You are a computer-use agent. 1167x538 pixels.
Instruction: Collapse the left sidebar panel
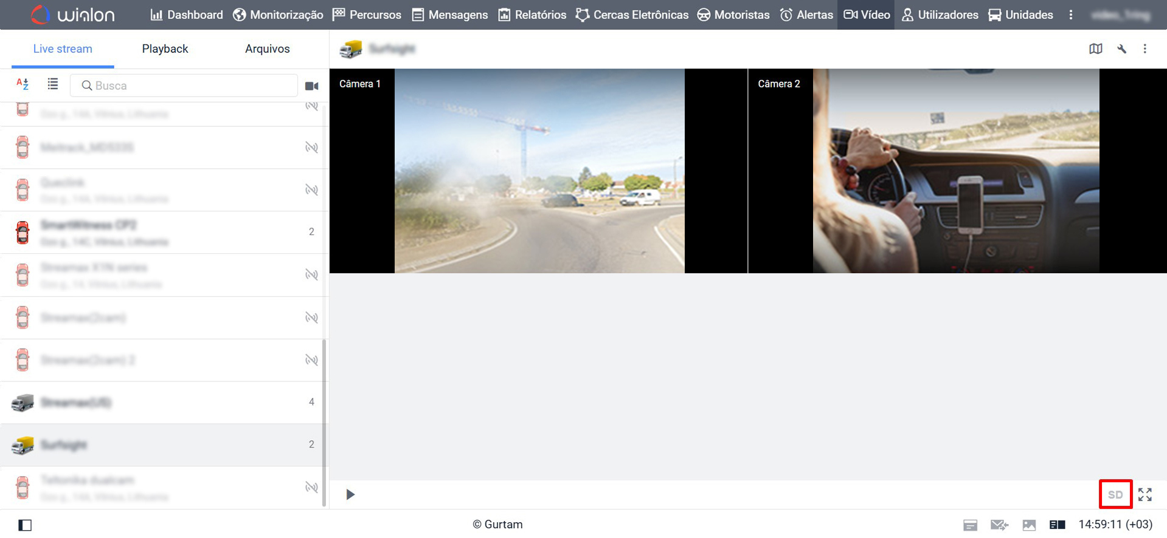tap(25, 525)
